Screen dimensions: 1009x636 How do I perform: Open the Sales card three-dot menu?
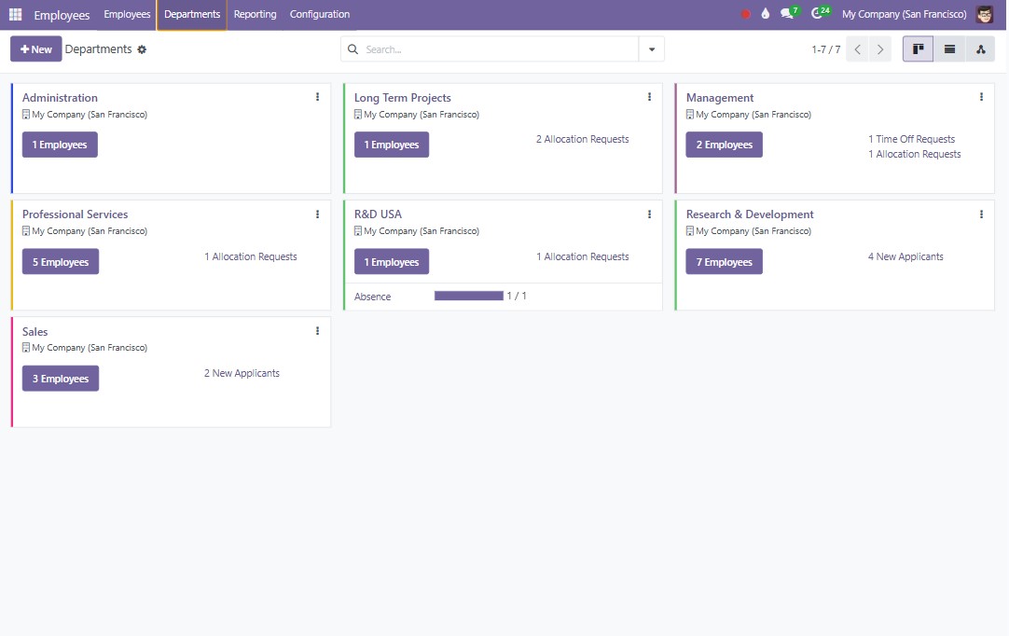(317, 330)
